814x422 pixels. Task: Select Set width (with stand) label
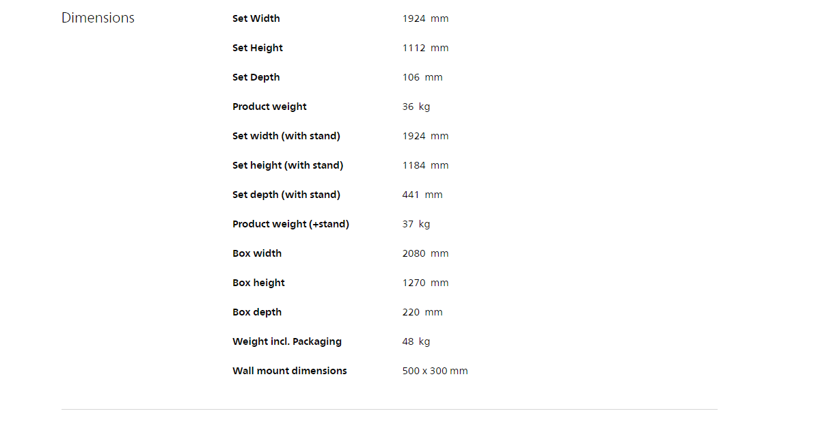286,136
